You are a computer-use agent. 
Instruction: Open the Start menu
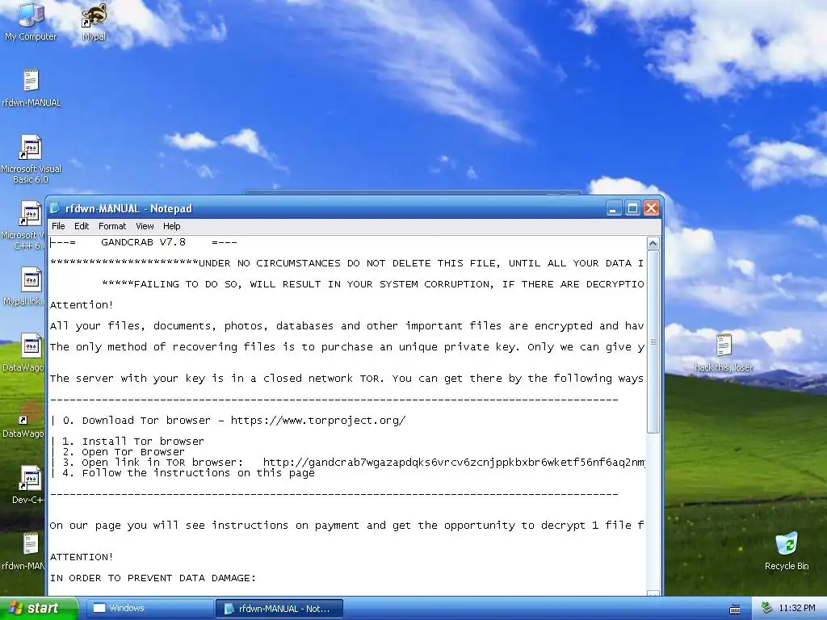39,608
